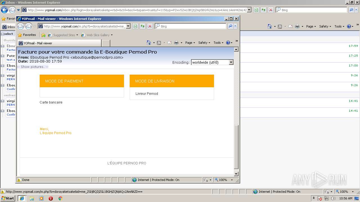Click Home icon in Mail viewer toolbar
Image resolution: width=360 pixels, height=202 pixels.
(x=149, y=43)
